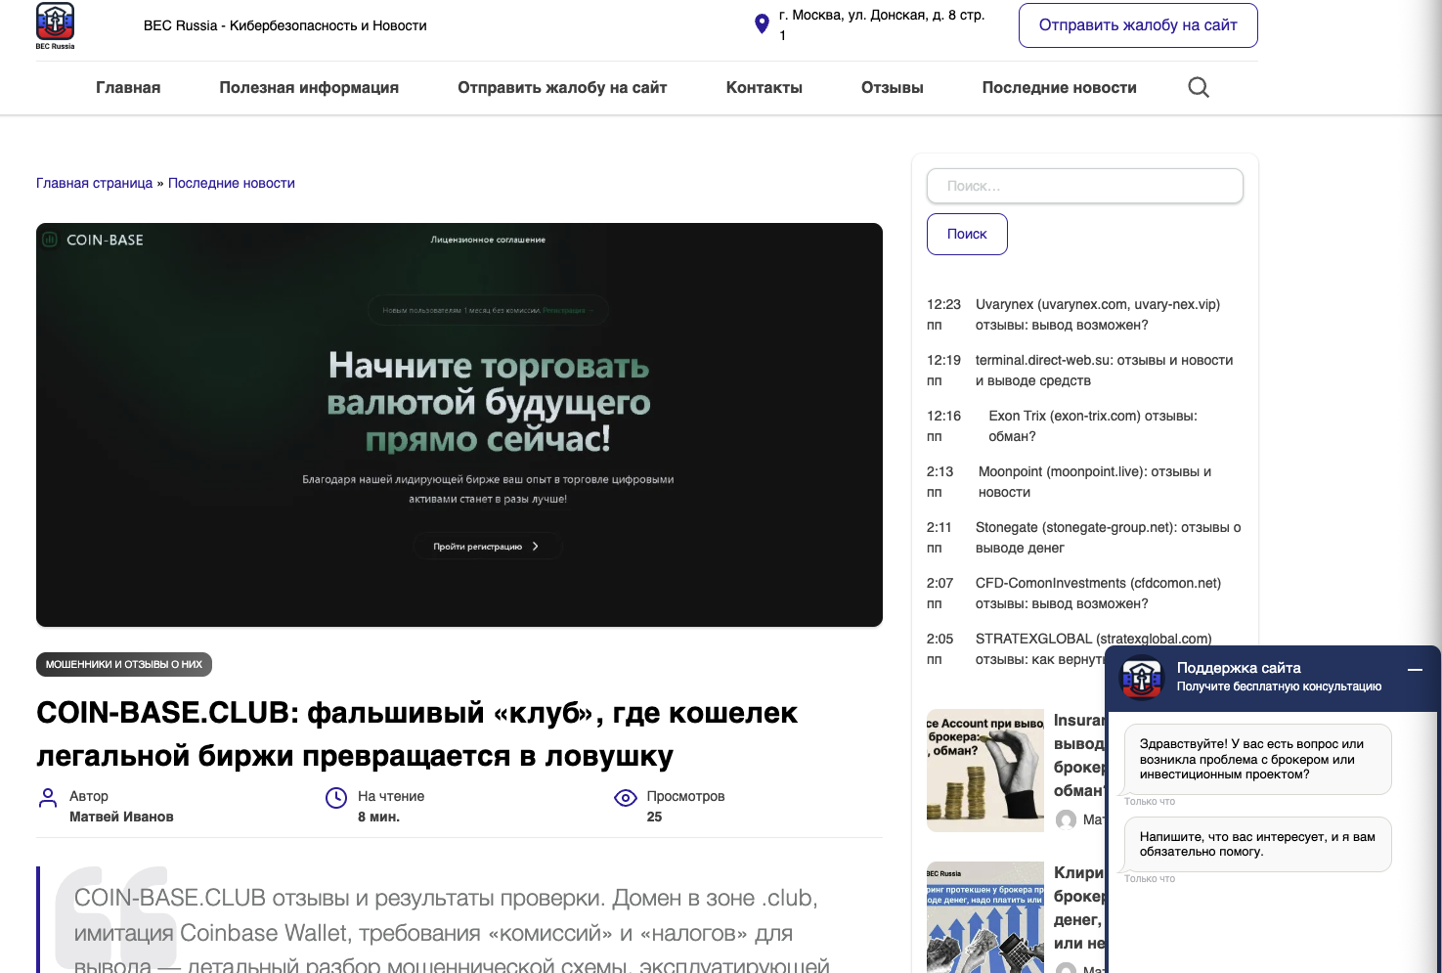Open the Контакты menu item
Viewport: 1442px width, 973px height.
[765, 88]
